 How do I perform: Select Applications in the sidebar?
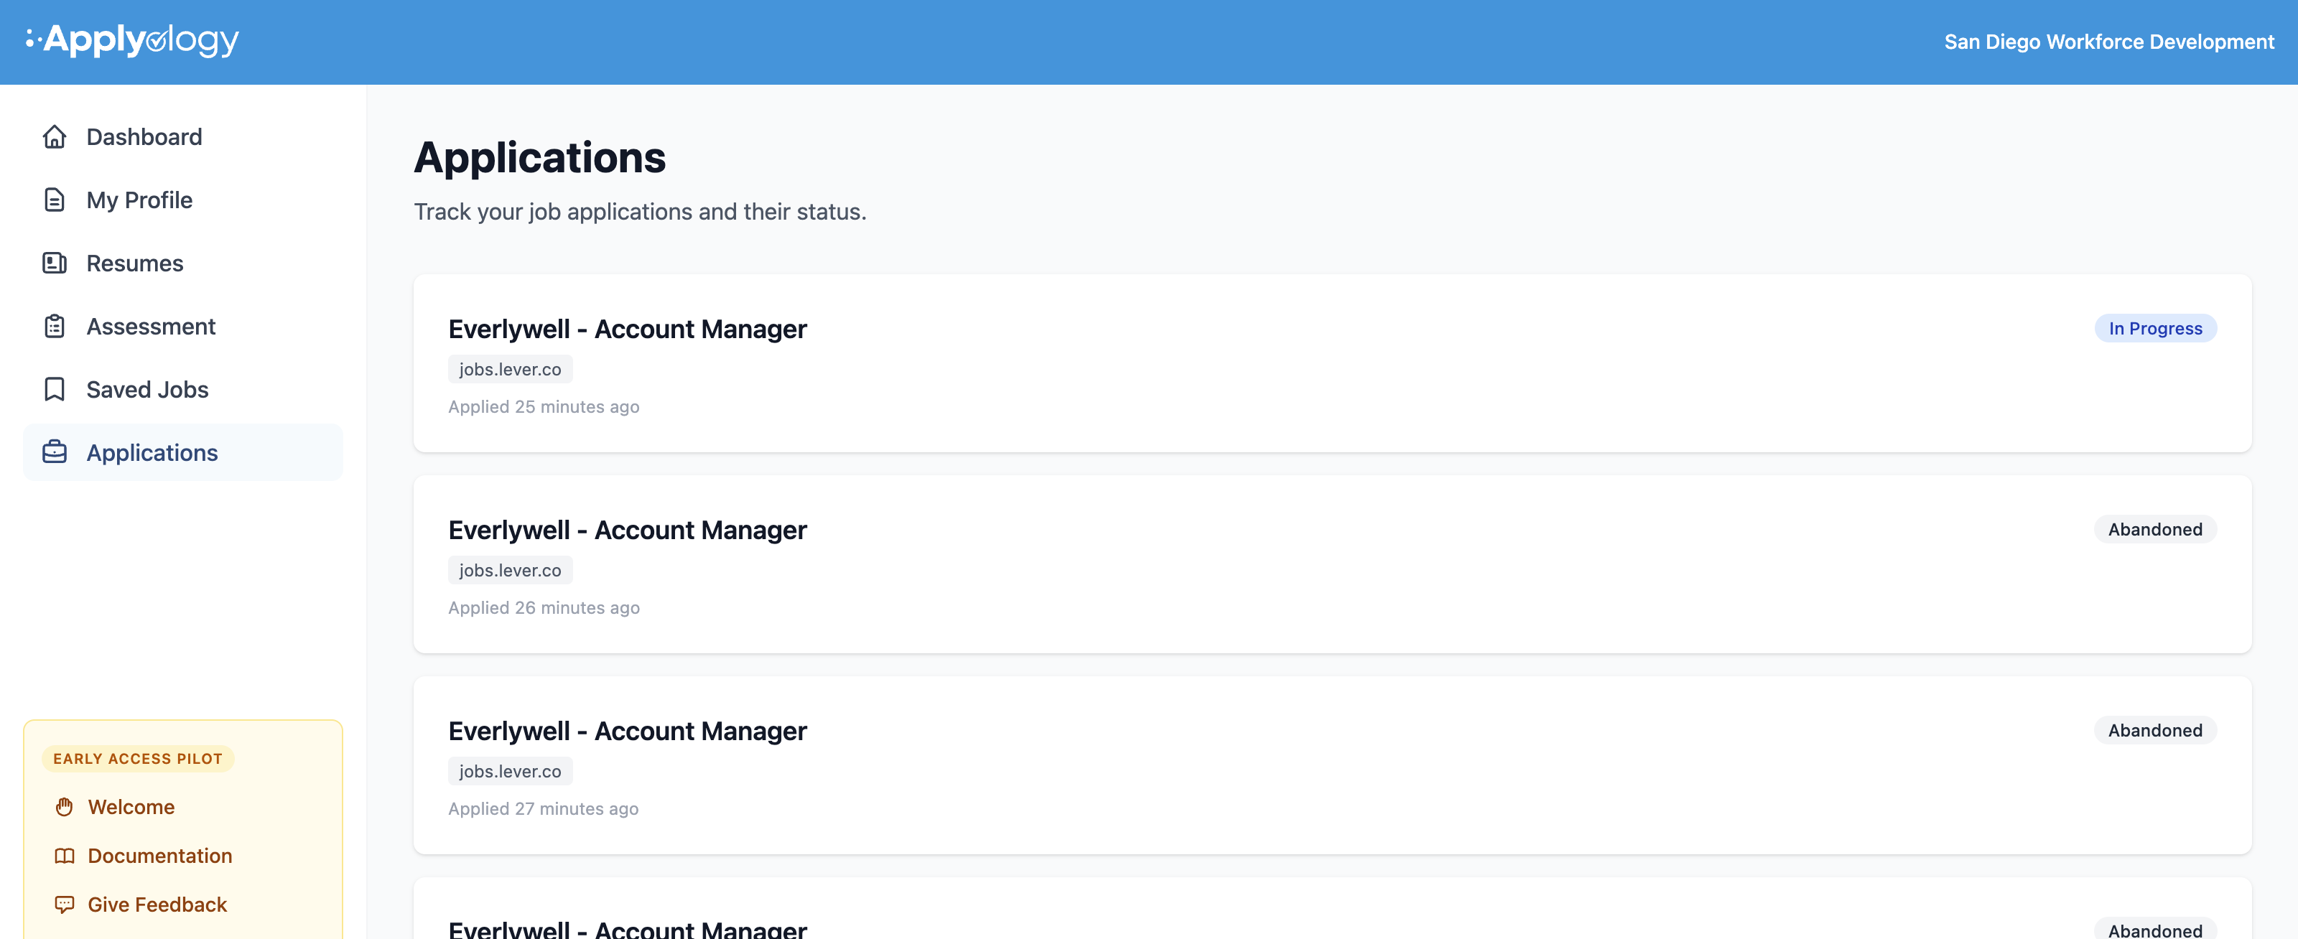click(x=183, y=453)
